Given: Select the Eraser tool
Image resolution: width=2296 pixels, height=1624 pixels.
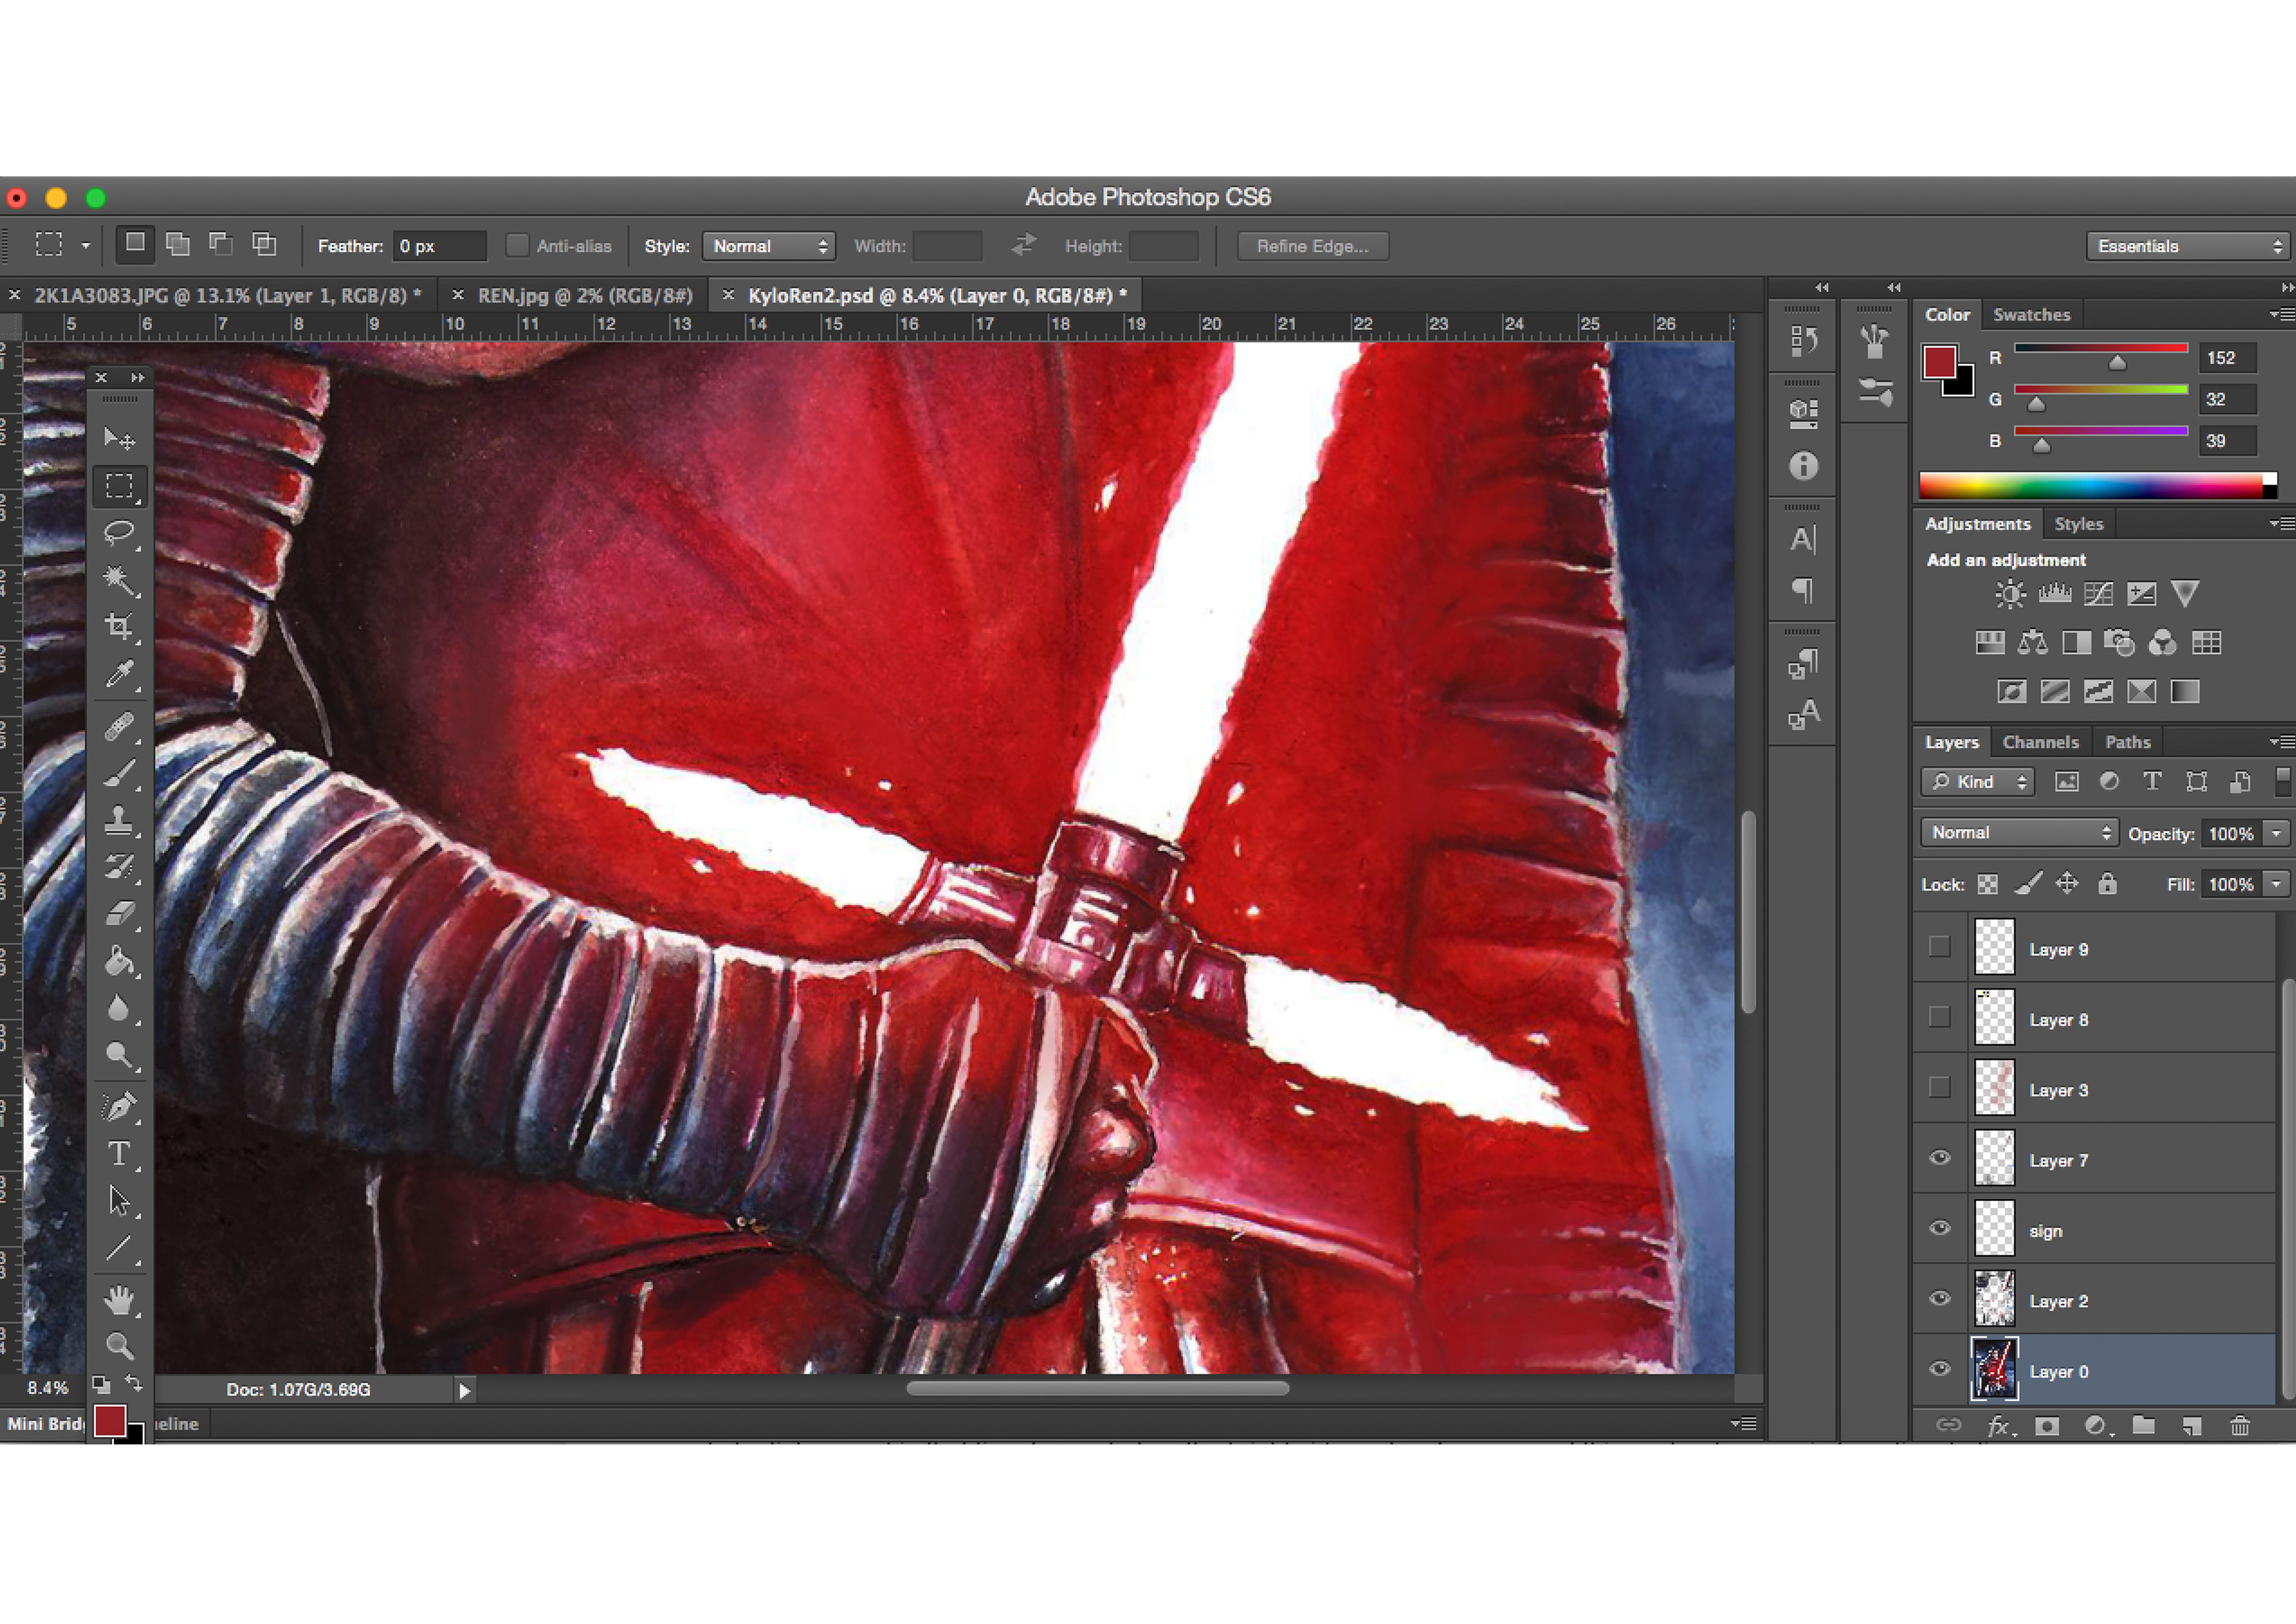Looking at the screenshot, I should (119, 913).
